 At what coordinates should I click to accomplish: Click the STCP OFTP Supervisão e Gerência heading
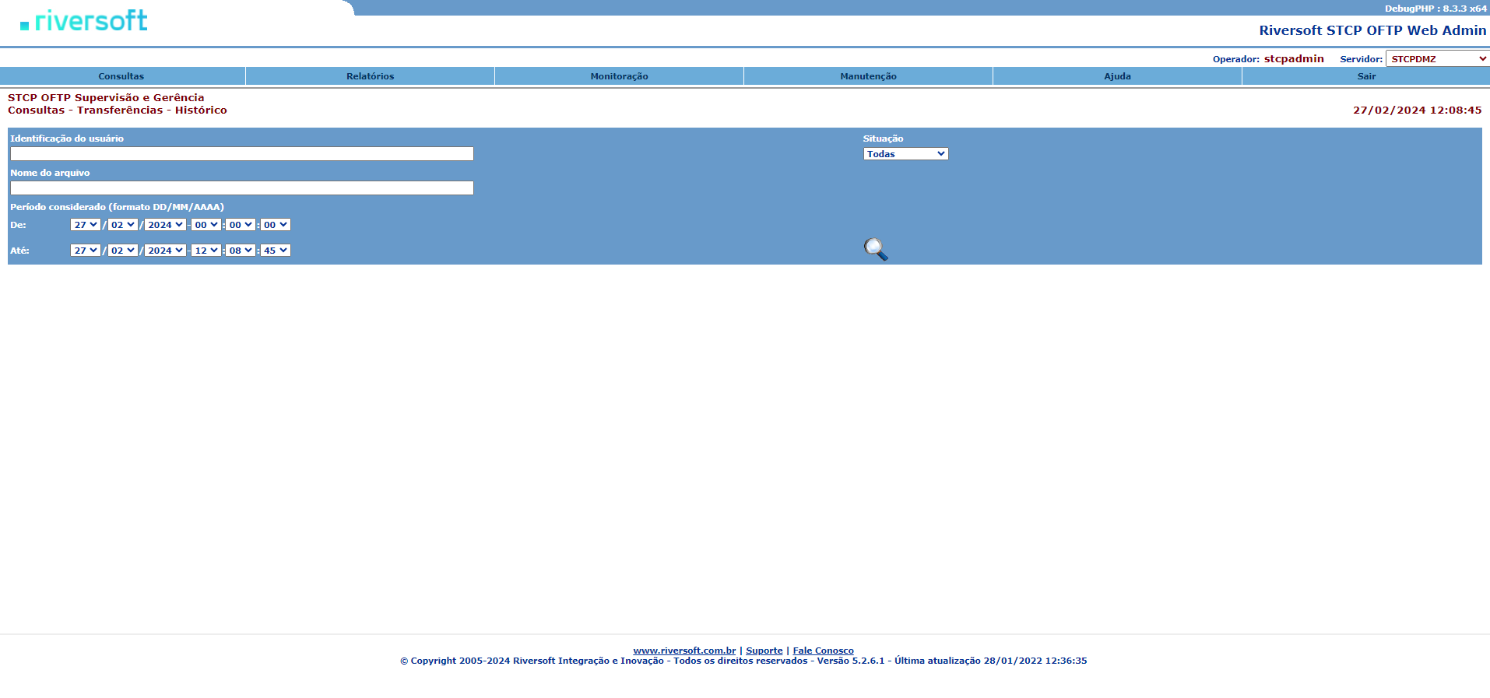click(x=106, y=98)
